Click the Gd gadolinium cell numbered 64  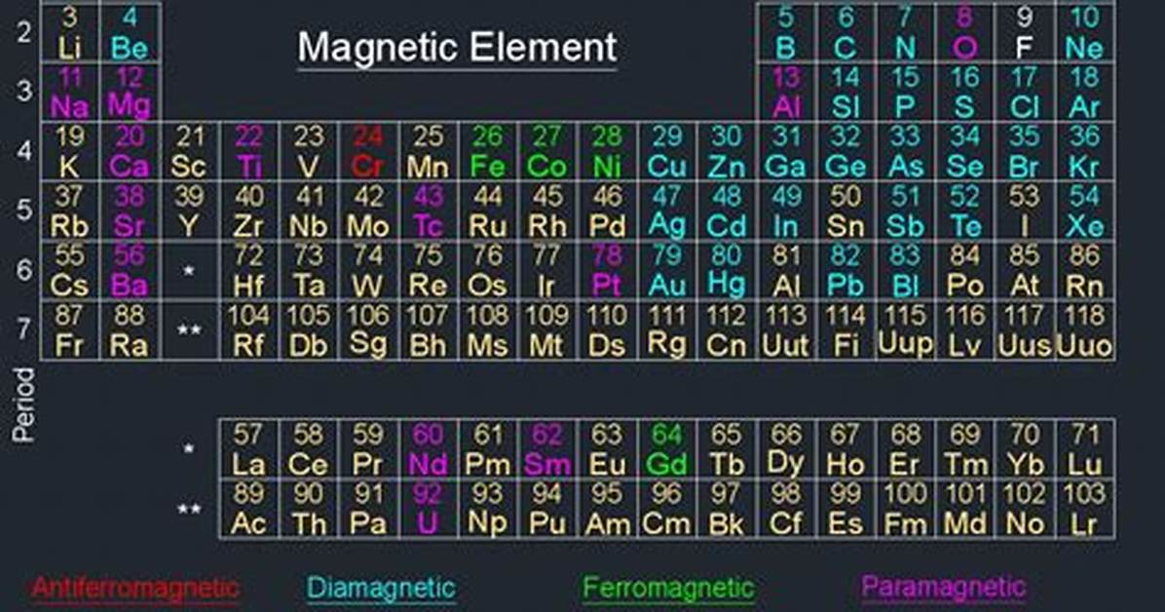667,449
